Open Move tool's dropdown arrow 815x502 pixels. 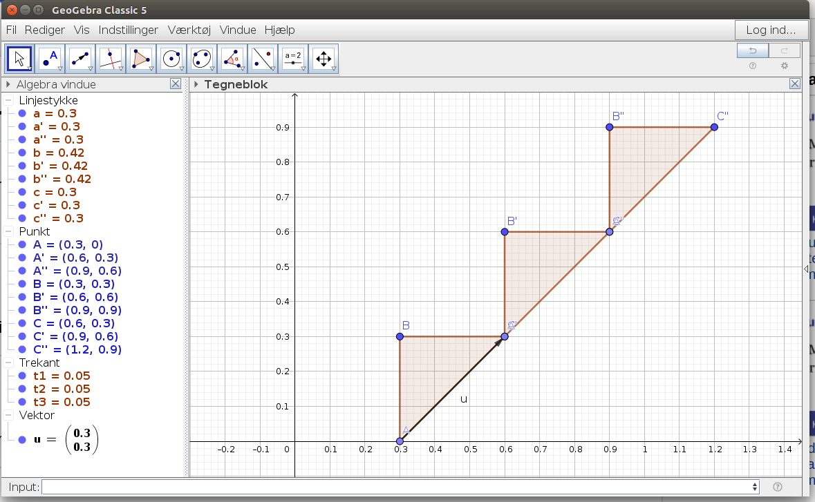tap(30, 68)
